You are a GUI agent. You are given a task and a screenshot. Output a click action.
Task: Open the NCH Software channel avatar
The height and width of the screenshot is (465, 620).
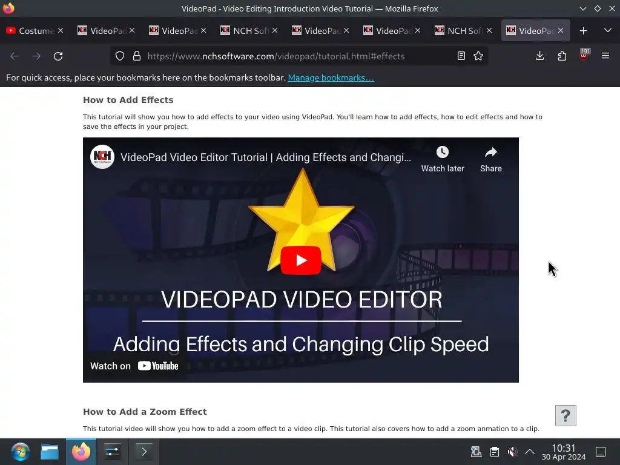point(102,157)
